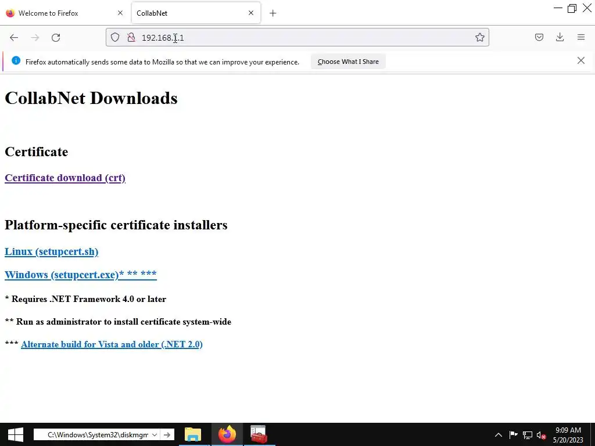Open the alternate build for Vista link
Image resolution: width=595 pixels, height=446 pixels.
[x=112, y=344]
